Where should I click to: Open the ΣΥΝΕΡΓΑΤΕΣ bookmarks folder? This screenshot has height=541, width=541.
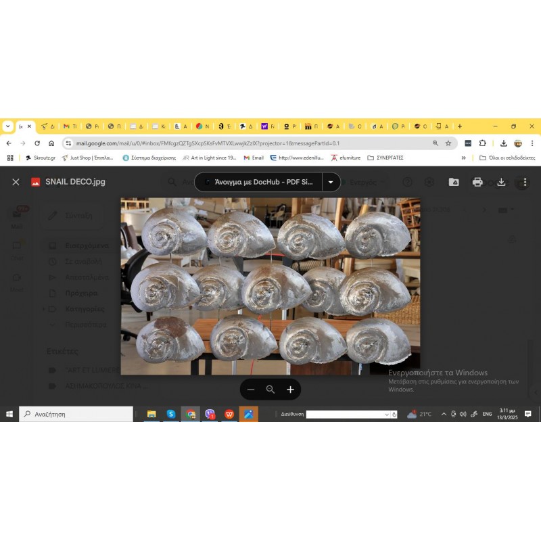(385, 158)
